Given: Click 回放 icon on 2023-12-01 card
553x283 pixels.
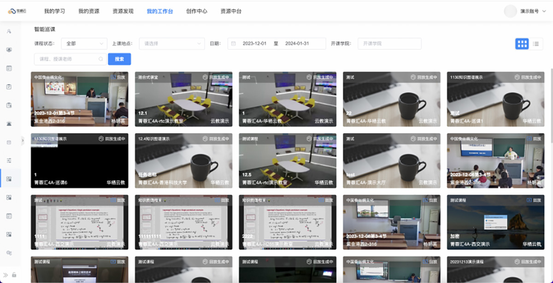Looking at the screenshot, I should pos(118,77).
